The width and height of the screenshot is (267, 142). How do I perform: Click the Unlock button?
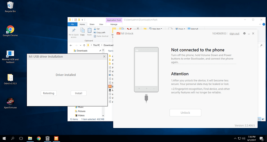185,113
